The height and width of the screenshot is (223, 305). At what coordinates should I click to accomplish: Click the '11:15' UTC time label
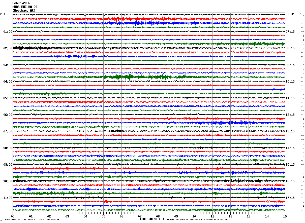click(x=290, y=98)
